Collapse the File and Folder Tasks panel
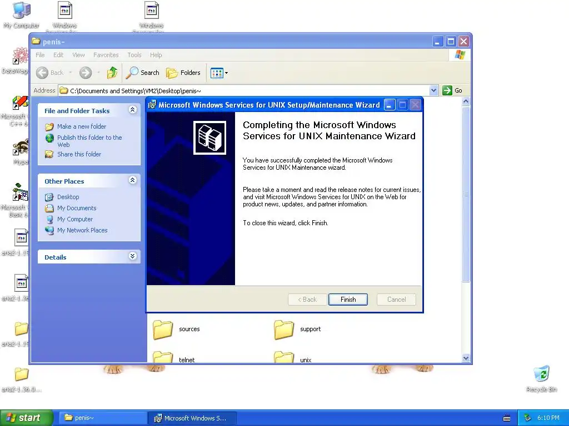Image resolution: width=569 pixels, height=426 pixels. (132, 110)
